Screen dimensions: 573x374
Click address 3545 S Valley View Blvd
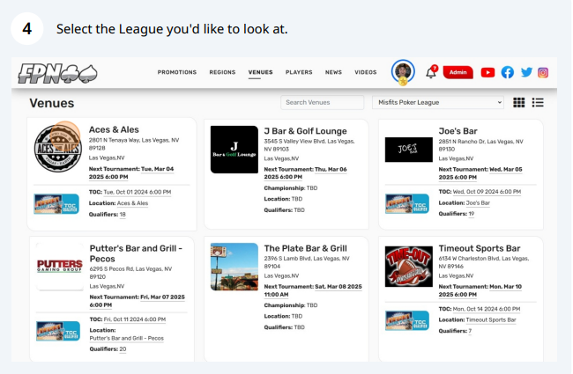click(x=309, y=145)
